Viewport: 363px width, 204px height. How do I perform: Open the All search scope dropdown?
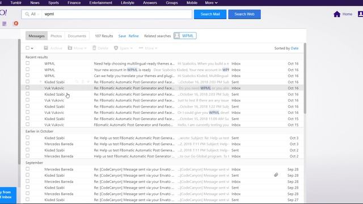[x=35, y=14]
